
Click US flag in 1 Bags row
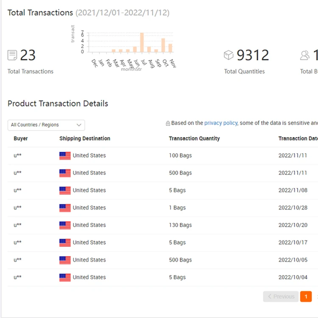click(65, 208)
